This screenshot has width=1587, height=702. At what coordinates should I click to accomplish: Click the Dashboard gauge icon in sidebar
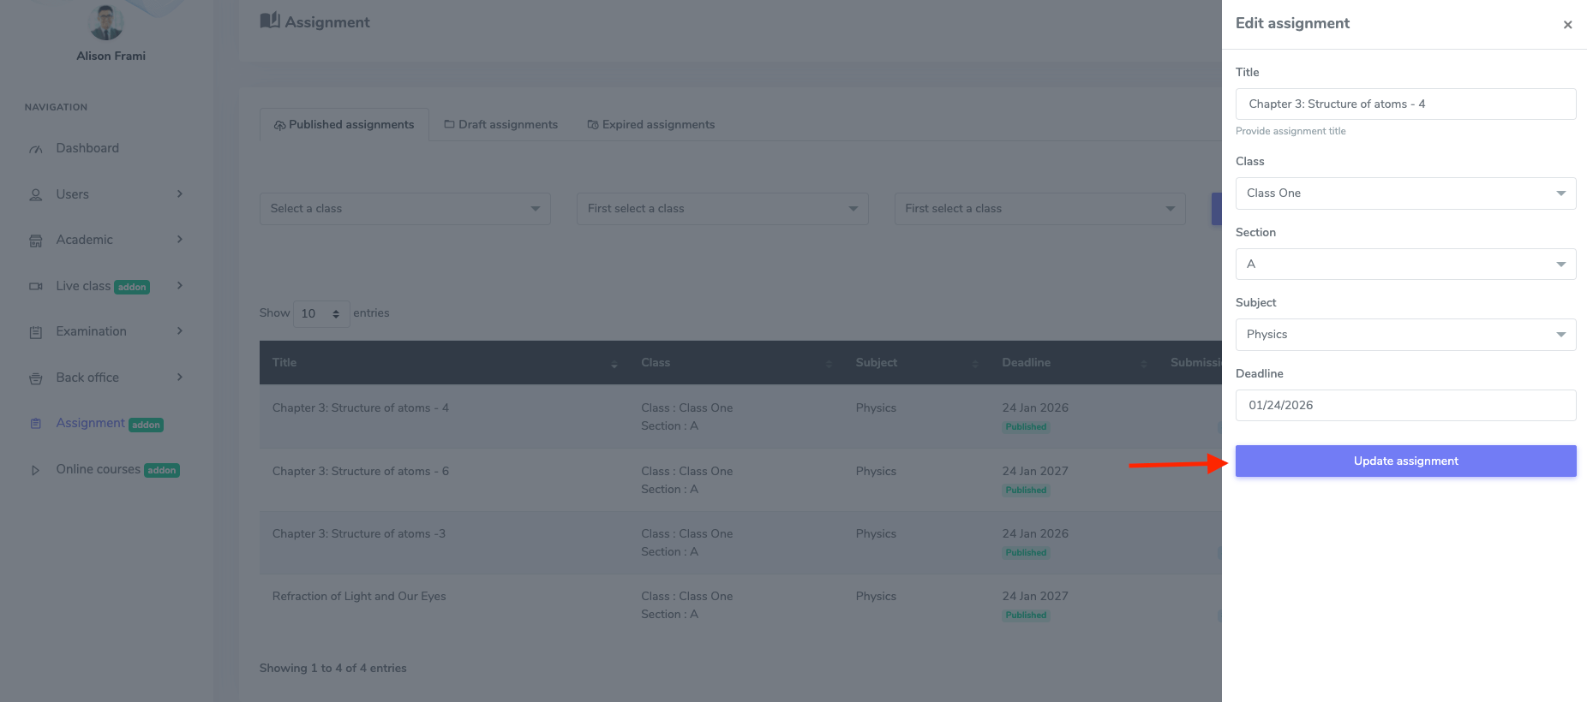pos(36,149)
